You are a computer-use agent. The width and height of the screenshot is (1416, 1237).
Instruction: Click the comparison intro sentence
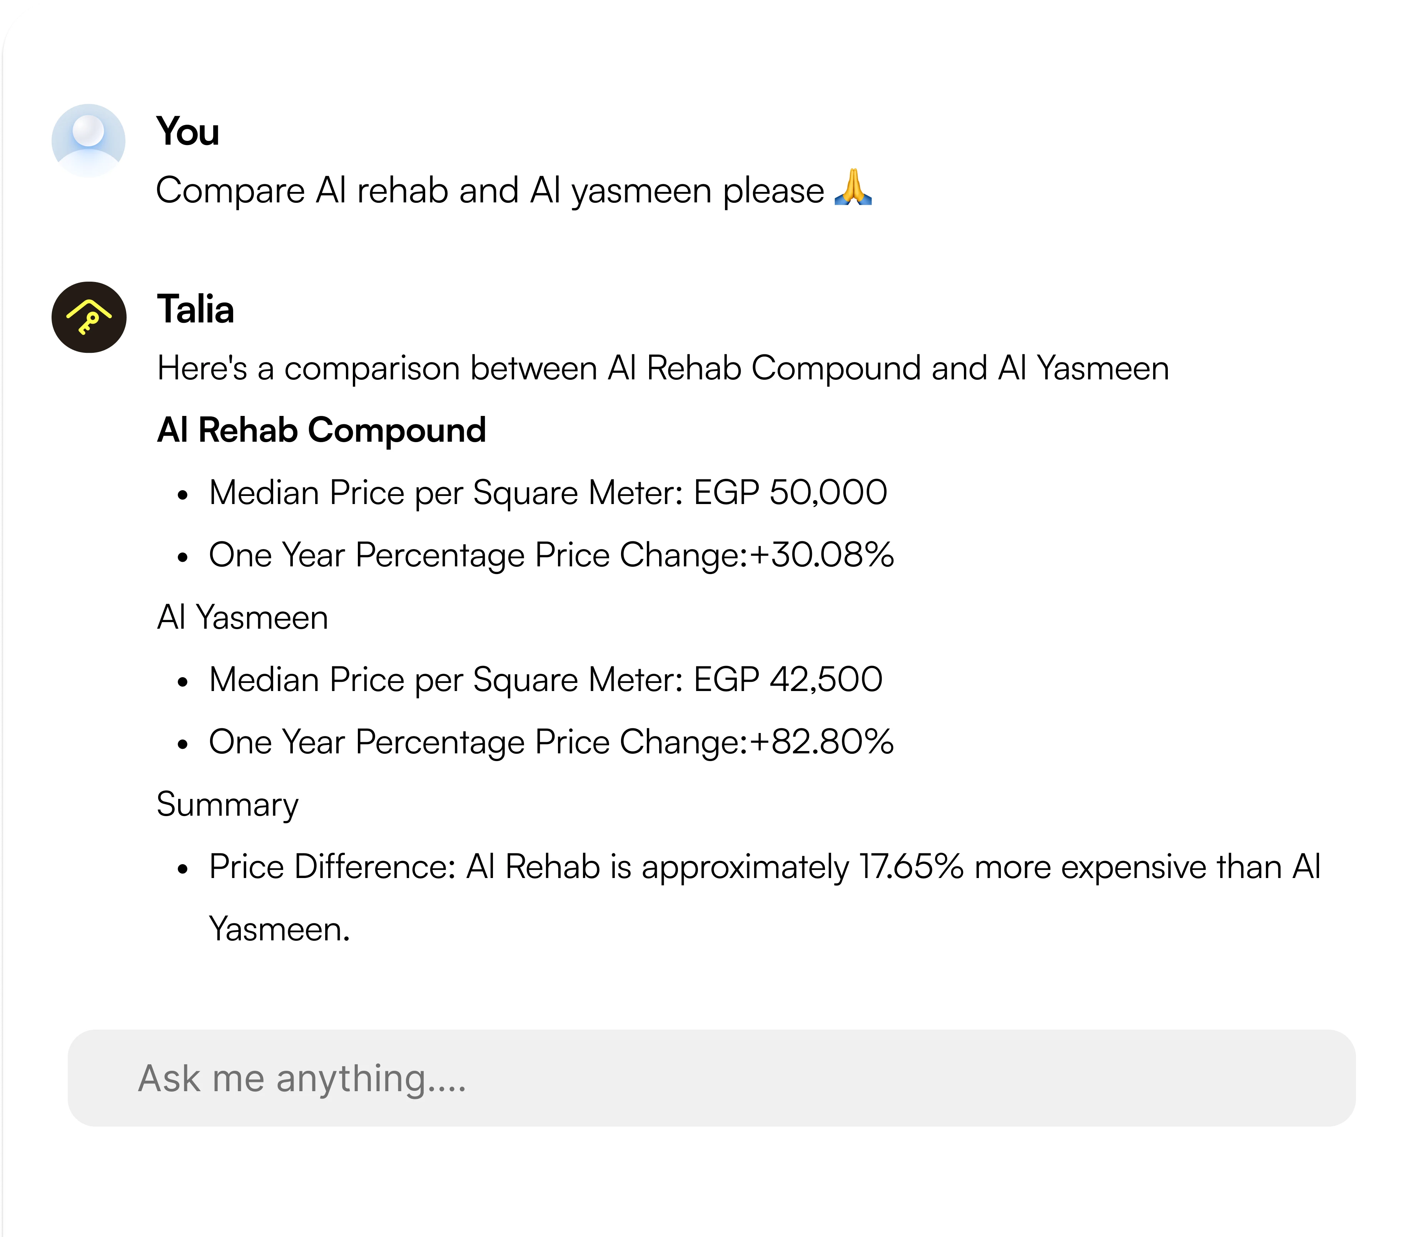click(x=663, y=369)
